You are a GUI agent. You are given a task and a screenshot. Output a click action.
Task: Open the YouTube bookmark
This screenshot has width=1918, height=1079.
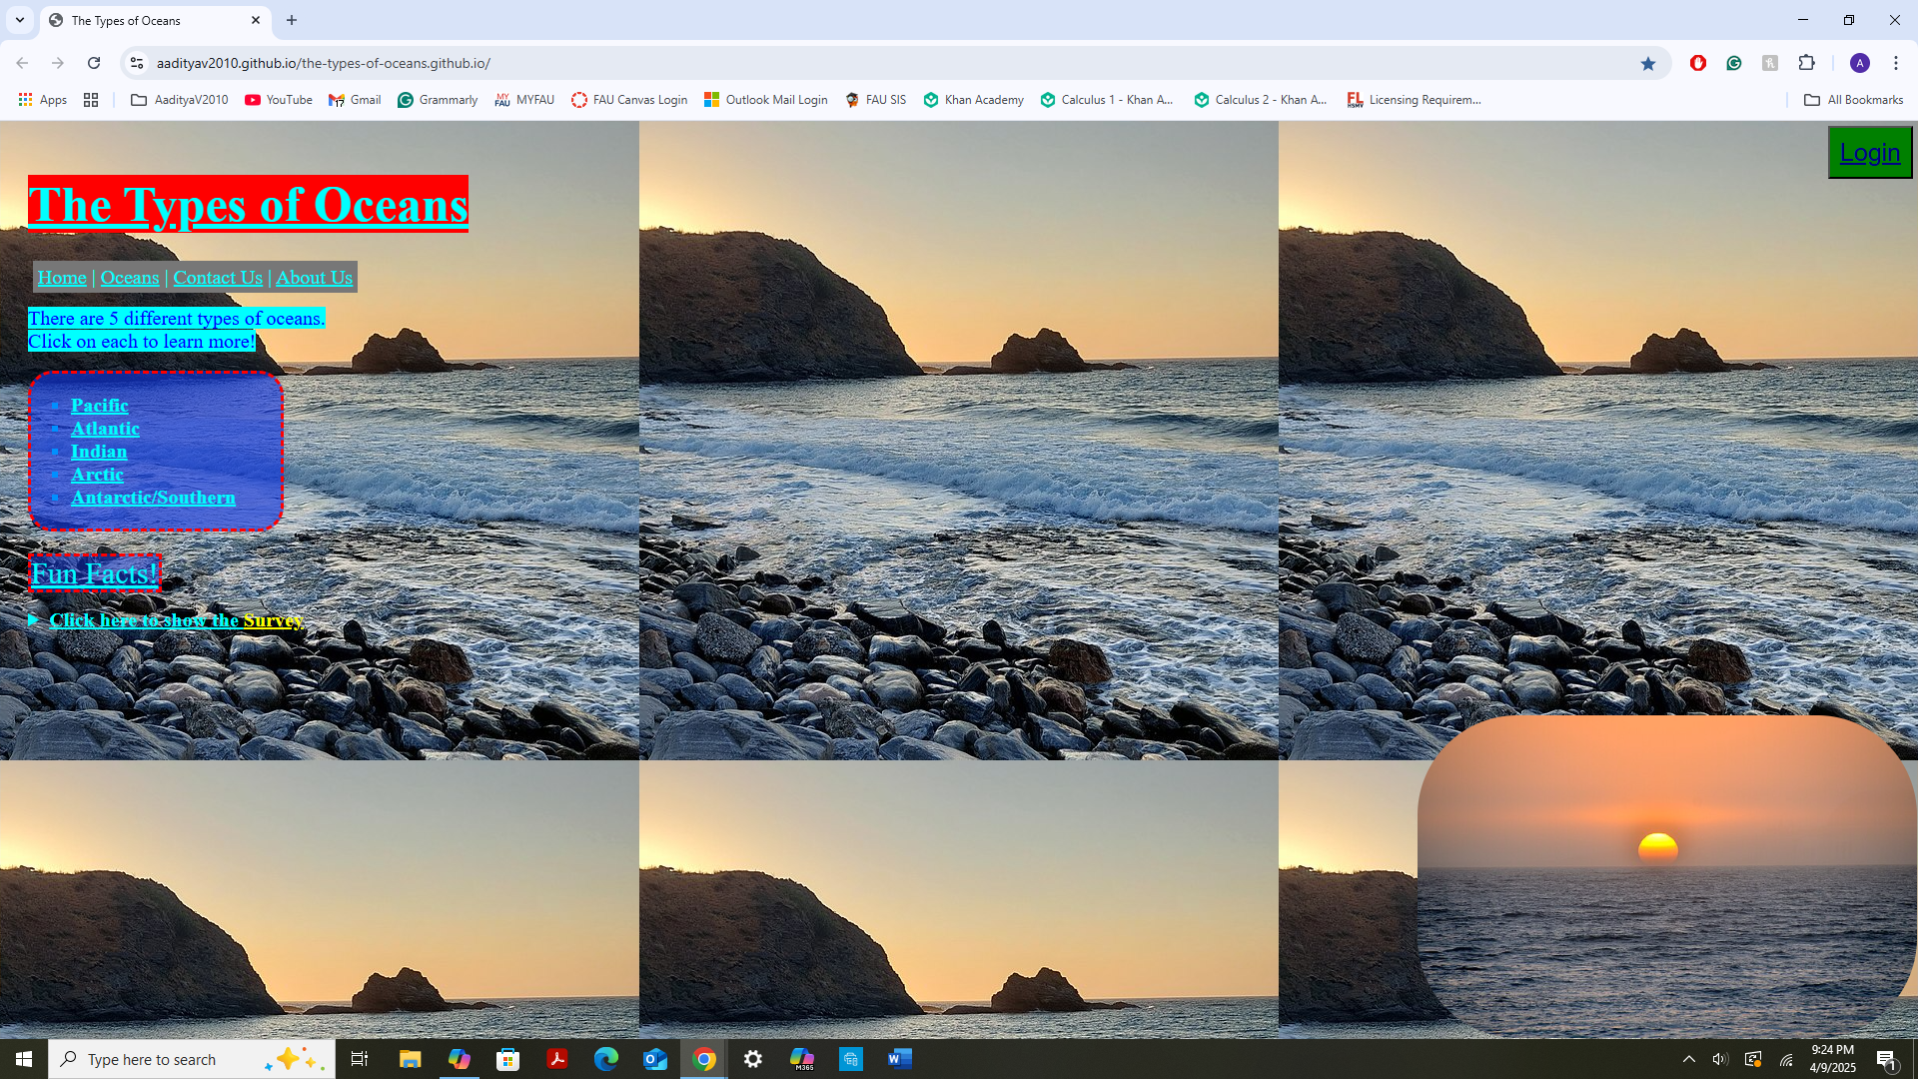pyautogui.click(x=279, y=100)
